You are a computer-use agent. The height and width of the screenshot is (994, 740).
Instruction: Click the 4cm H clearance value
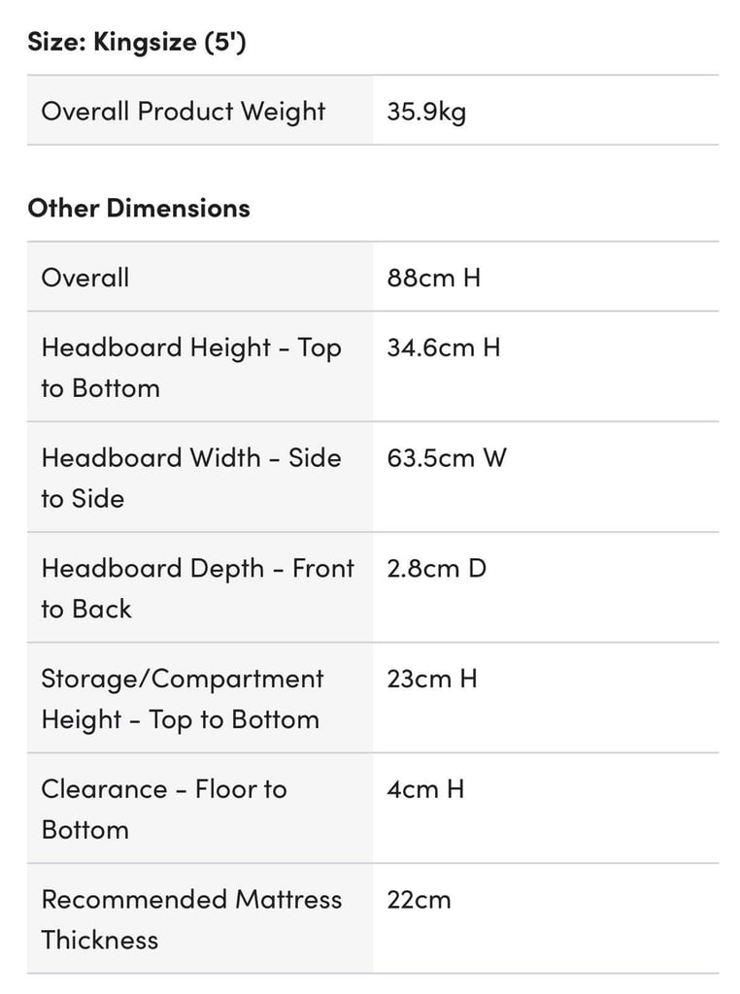pyautogui.click(x=426, y=788)
